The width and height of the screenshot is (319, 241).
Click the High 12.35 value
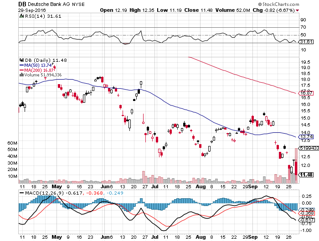pyautogui.click(x=142, y=10)
